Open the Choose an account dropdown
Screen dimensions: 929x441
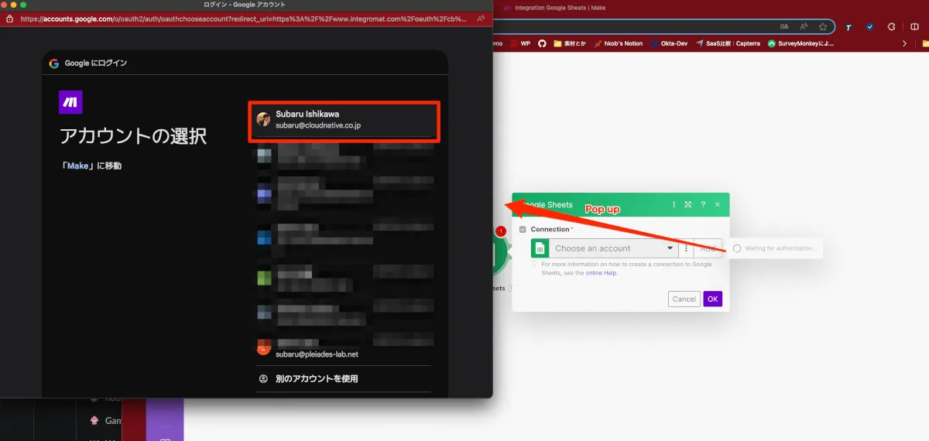click(x=613, y=248)
